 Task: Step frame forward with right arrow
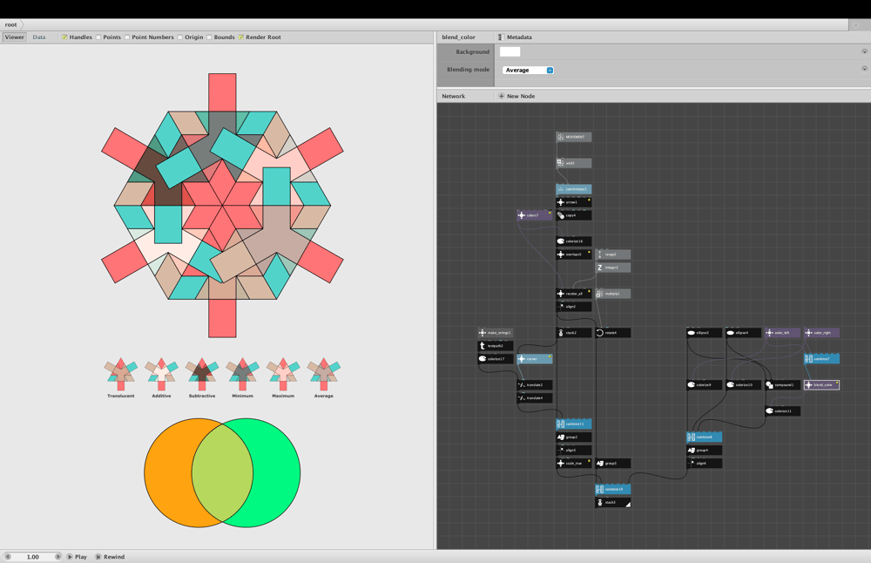[x=57, y=556]
